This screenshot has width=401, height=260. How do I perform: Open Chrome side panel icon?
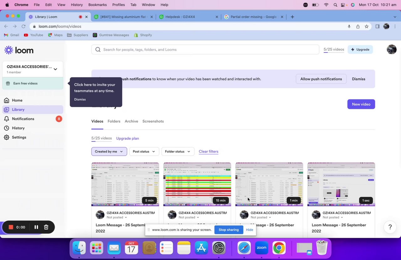(378, 27)
